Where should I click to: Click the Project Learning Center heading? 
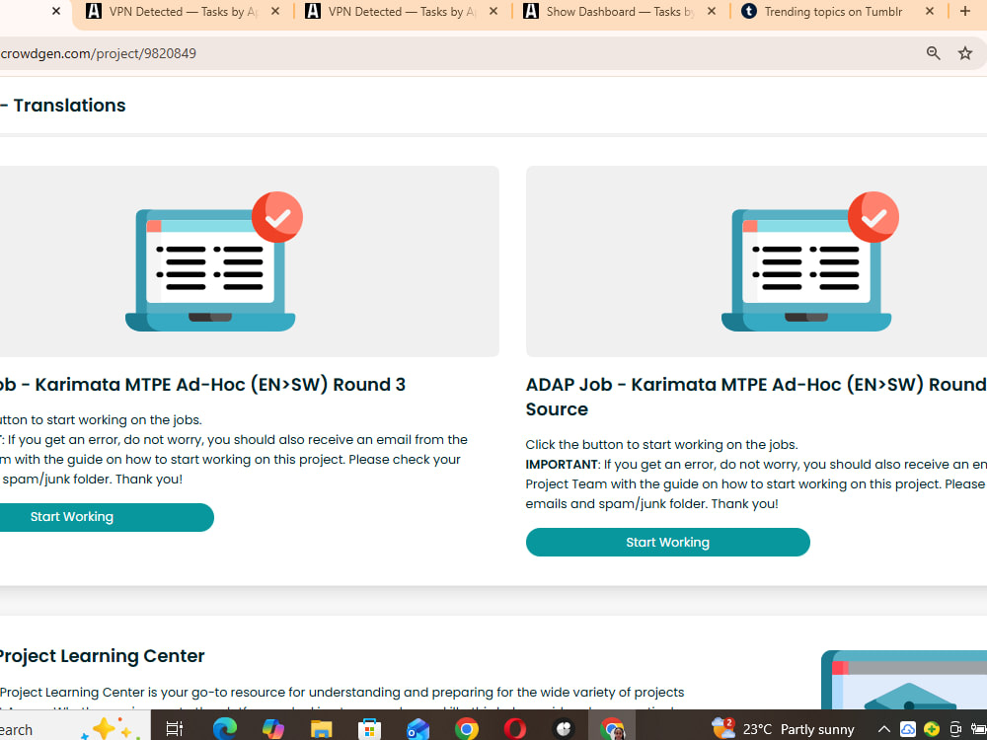pyautogui.click(x=102, y=656)
